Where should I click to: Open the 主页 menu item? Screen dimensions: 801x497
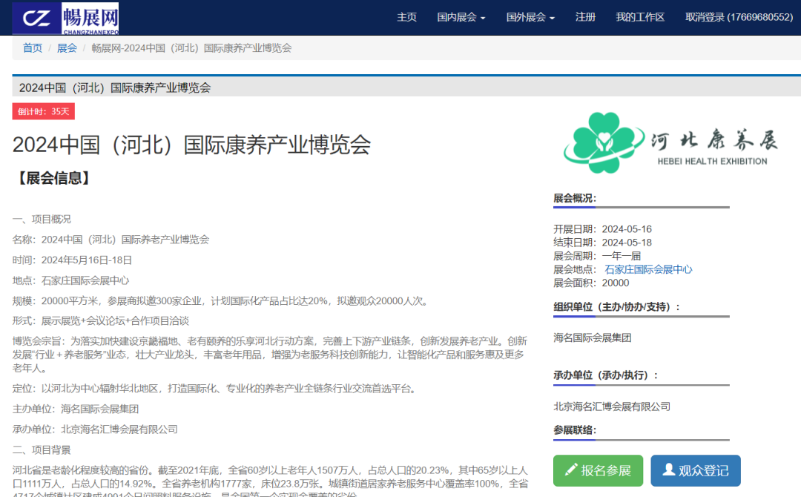pos(406,17)
